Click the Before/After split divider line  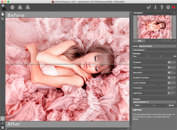(67, 64)
